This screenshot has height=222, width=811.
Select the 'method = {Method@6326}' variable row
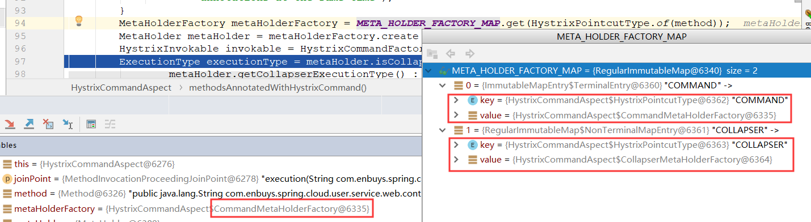(211, 194)
